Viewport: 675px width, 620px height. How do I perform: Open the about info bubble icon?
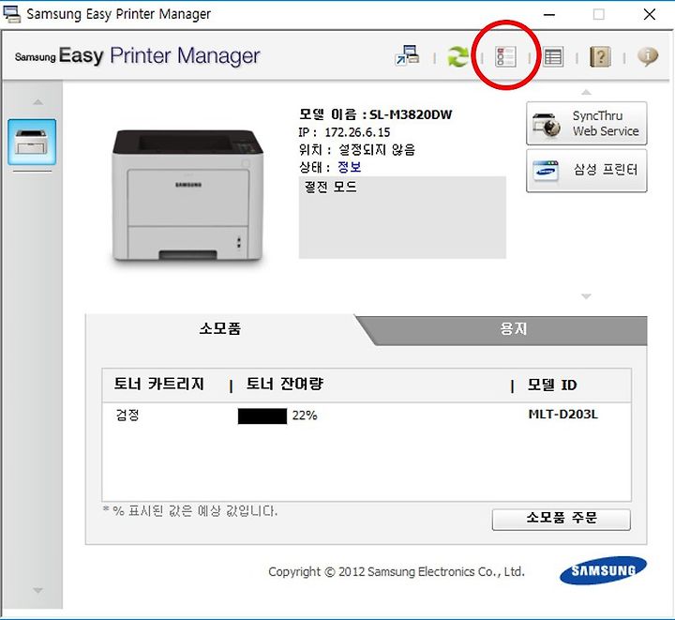coord(648,56)
